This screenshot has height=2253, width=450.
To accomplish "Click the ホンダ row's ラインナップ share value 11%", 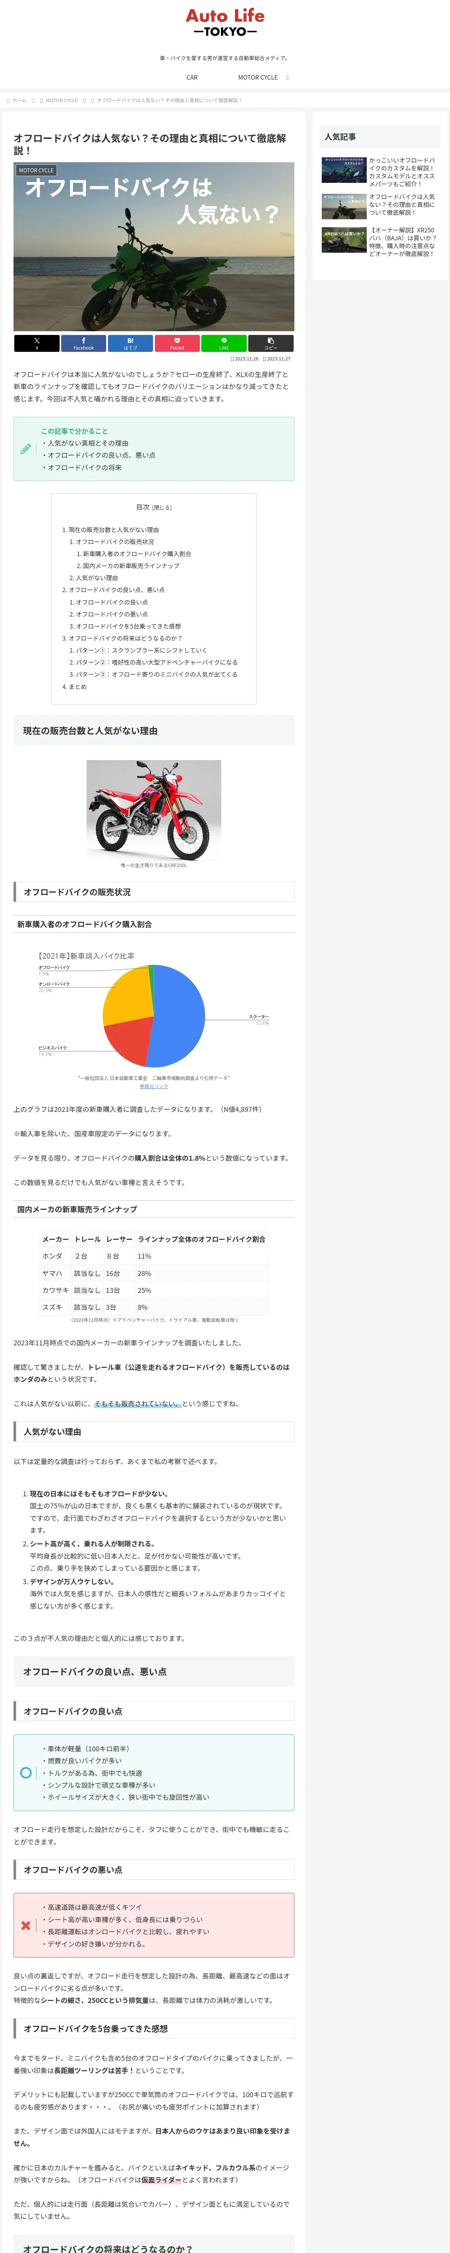I will (144, 1256).
